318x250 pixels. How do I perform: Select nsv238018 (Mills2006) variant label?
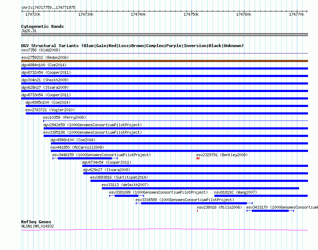click(x=219, y=207)
